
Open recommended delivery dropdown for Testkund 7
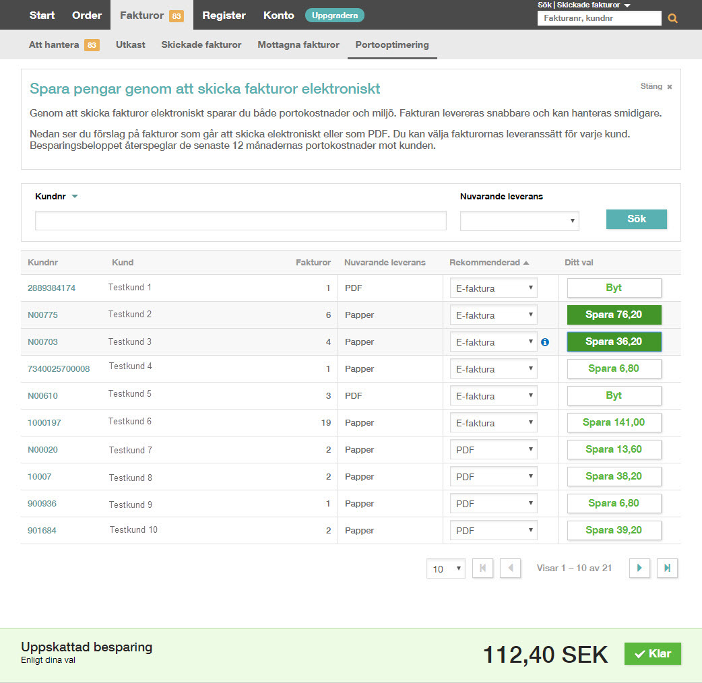pyautogui.click(x=493, y=450)
